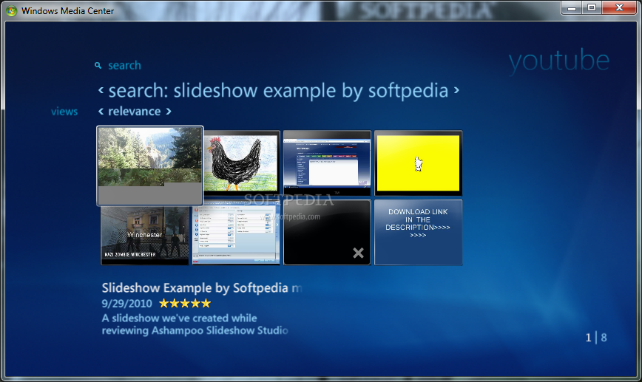Click the video description text
This screenshot has height=382, width=642.
coord(195,324)
